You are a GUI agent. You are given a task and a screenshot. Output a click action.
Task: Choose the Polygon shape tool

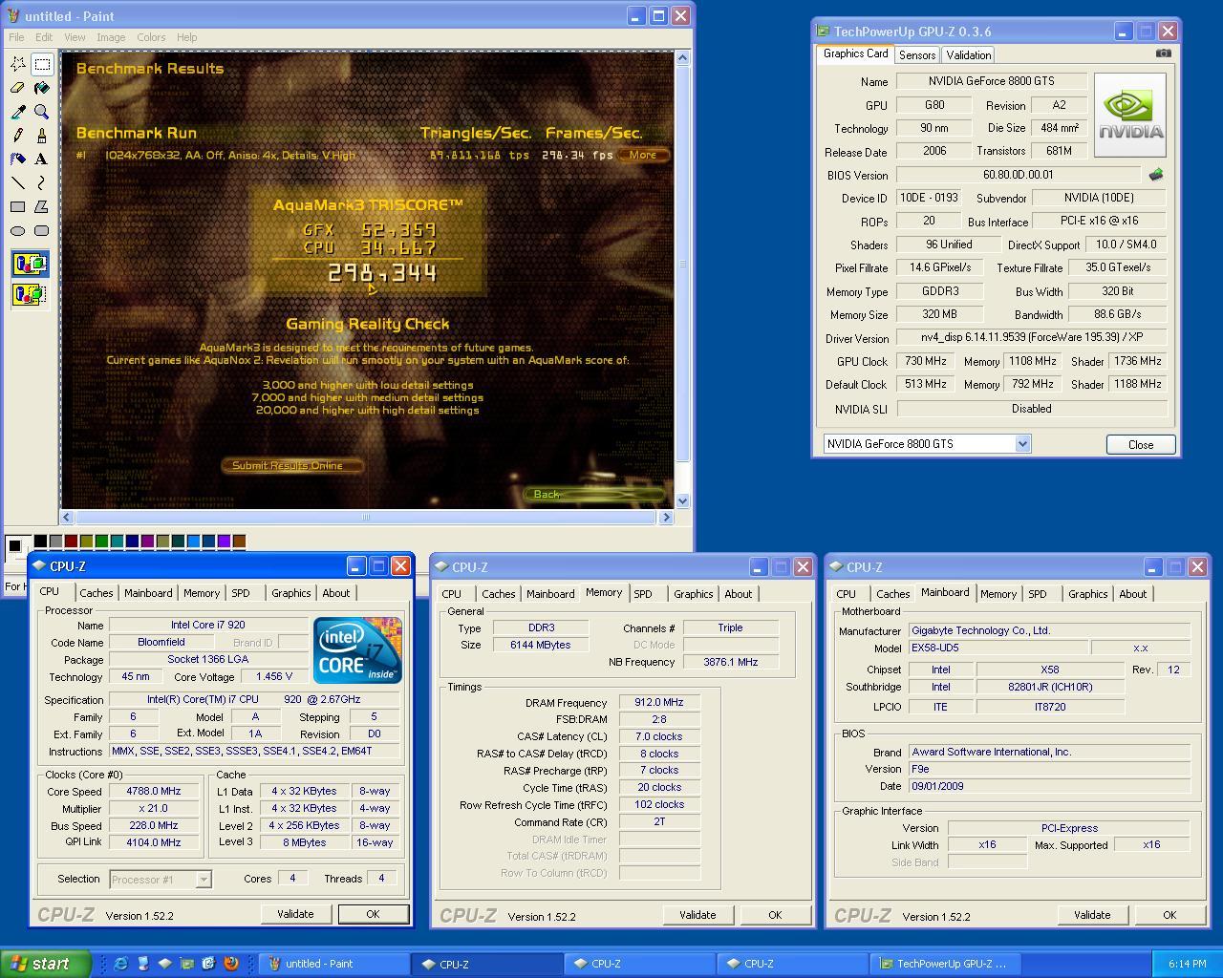tap(42, 206)
